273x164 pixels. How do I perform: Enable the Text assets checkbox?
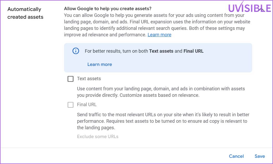[x=71, y=79]
